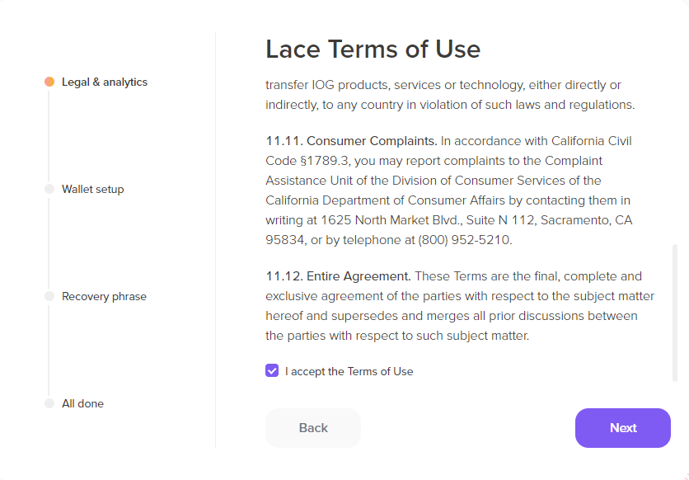Go back with the Back button
This screenshot has width=689, height=480.
[313, 428]
